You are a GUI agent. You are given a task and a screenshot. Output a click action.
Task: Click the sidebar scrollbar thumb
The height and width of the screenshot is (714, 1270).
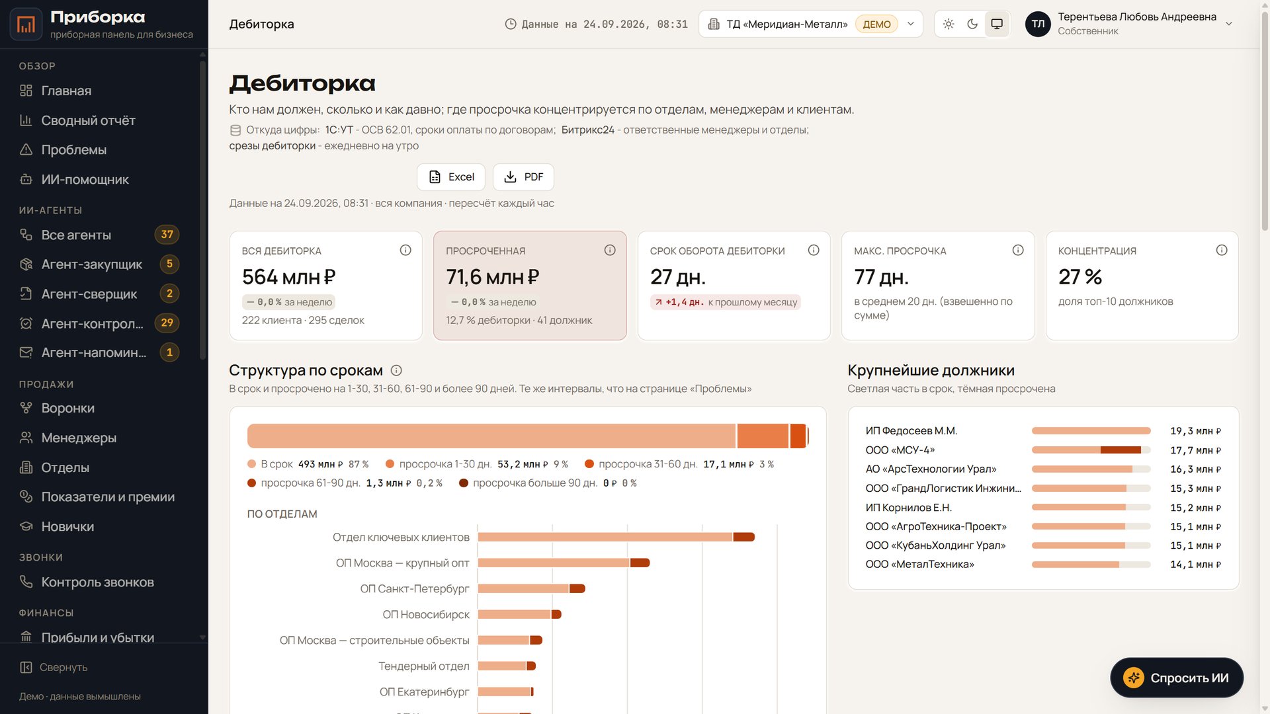[202, 210]
